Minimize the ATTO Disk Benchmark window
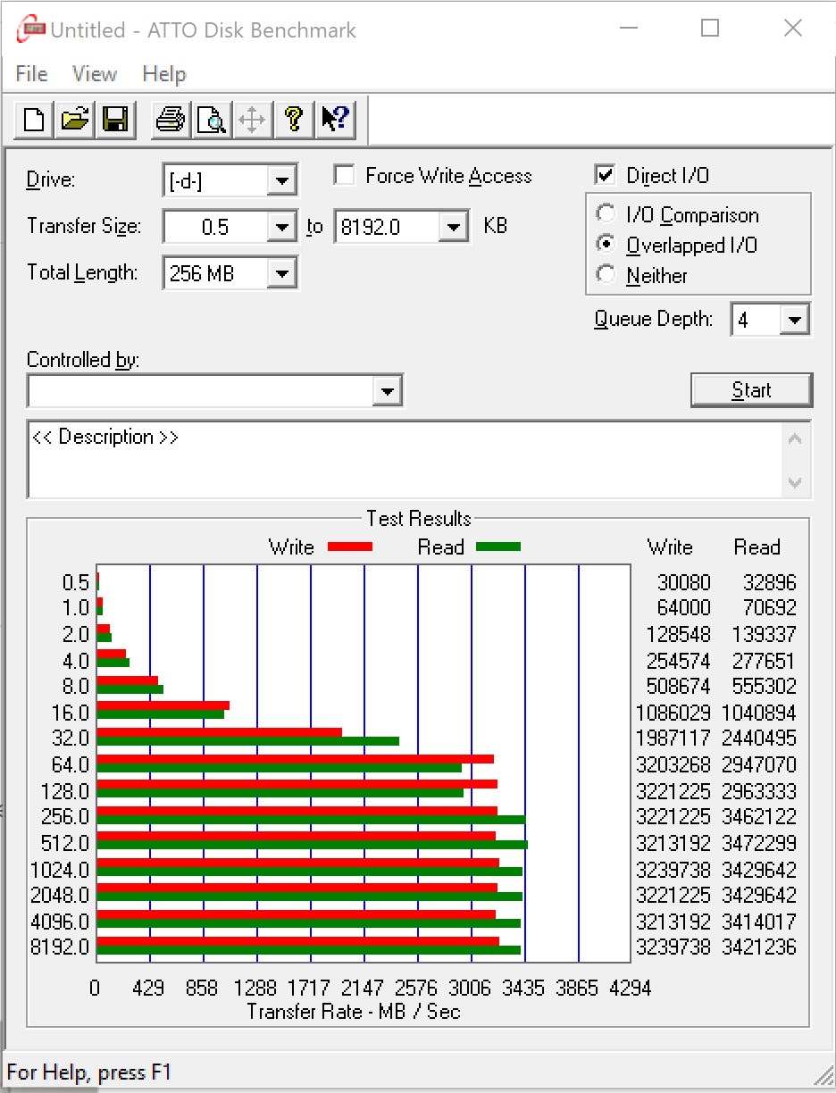 point(629,29)
